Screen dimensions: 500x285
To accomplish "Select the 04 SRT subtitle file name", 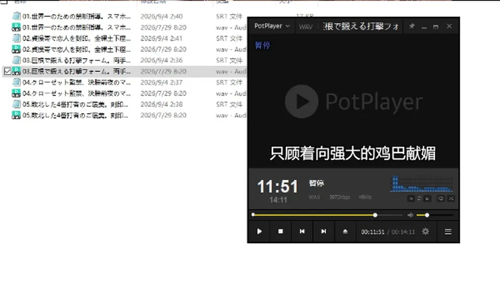I will tap(77, 82).
